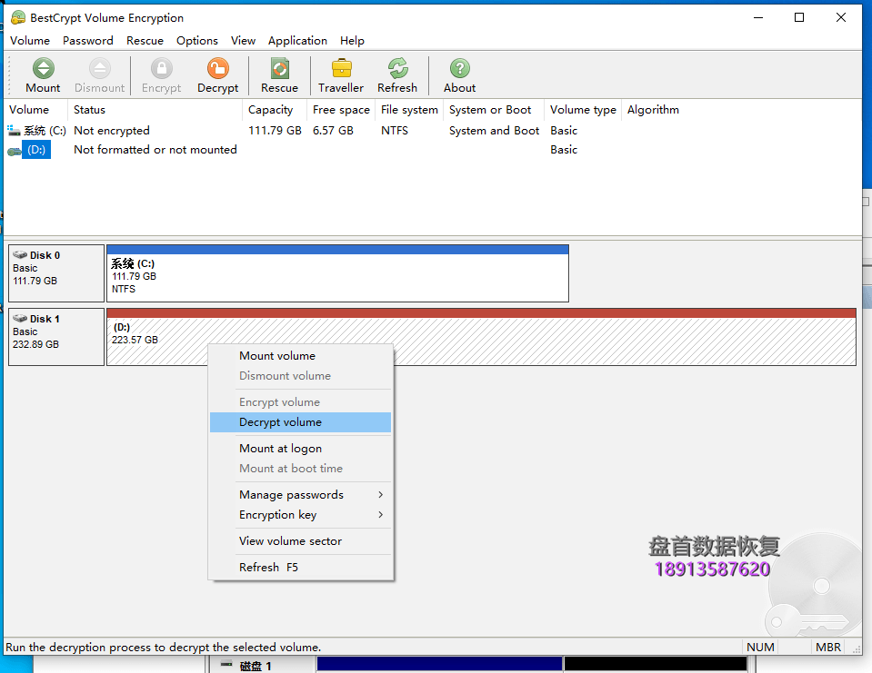Click the NUM indicator in status bar
872x673 pixels.
point(760,647)
